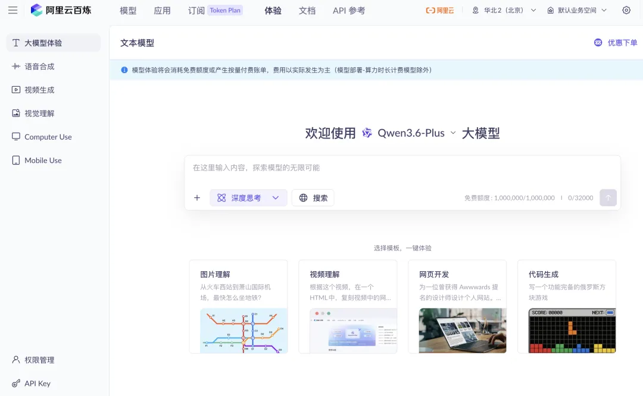643x396 pixels.
Task: Open the 网页开发 template card
Action: point(457,306)
